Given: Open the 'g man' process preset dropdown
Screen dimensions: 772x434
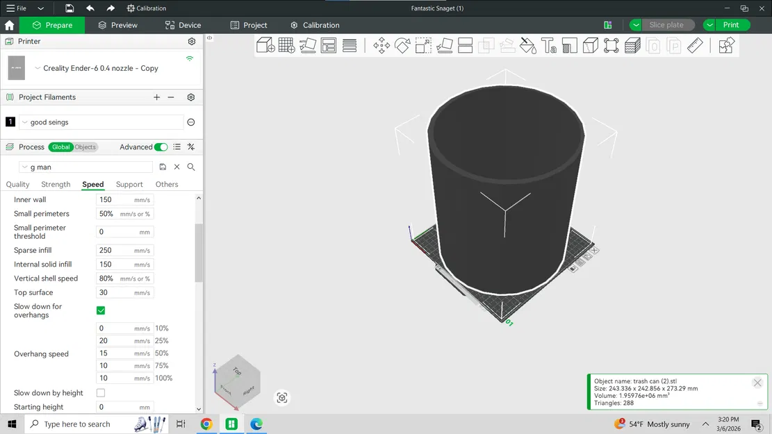Looking at the screenshot, I should tap(87, 167).
